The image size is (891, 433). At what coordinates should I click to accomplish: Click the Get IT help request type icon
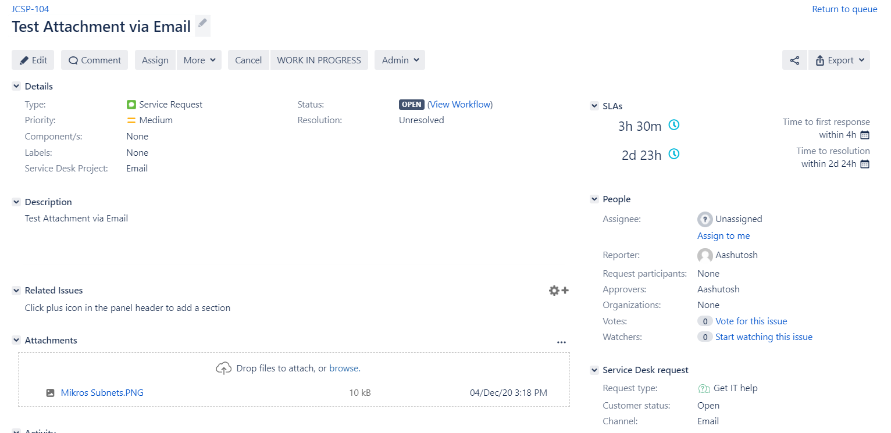[x=704, y=388]
